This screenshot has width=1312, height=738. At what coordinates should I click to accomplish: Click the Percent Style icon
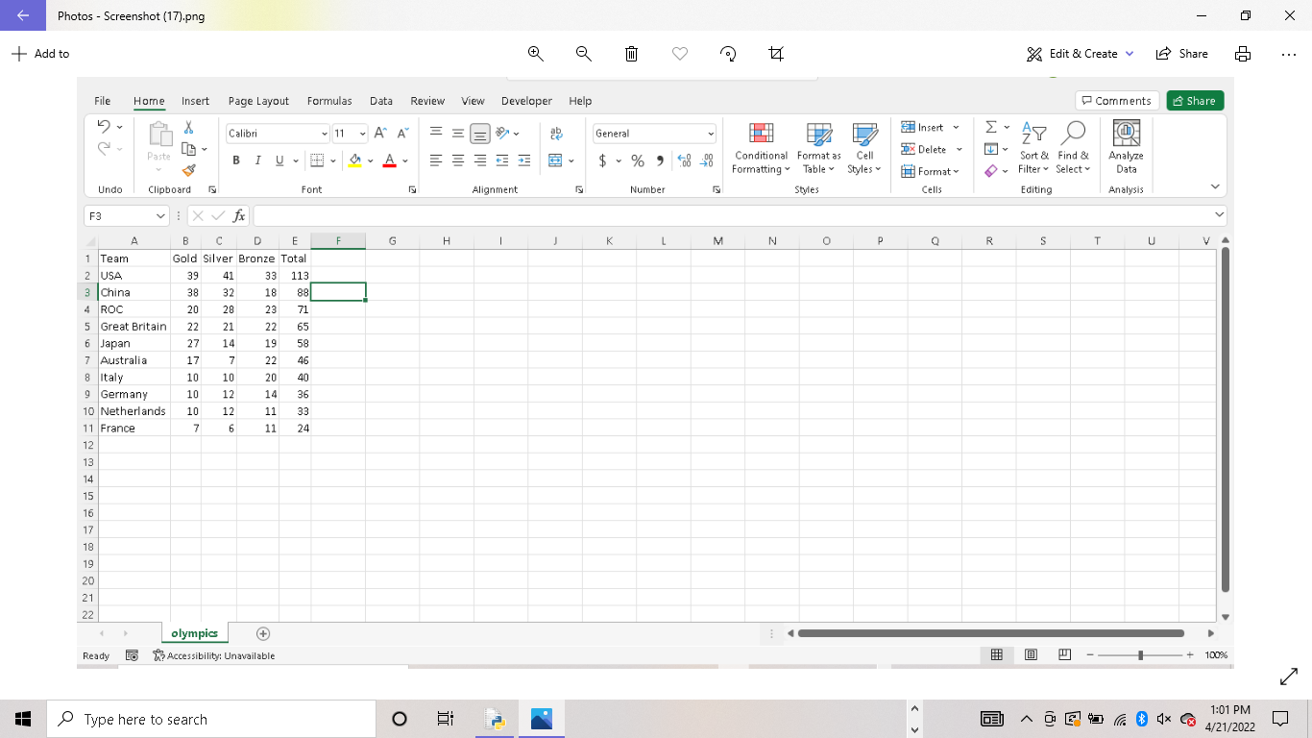coord(637,160)
